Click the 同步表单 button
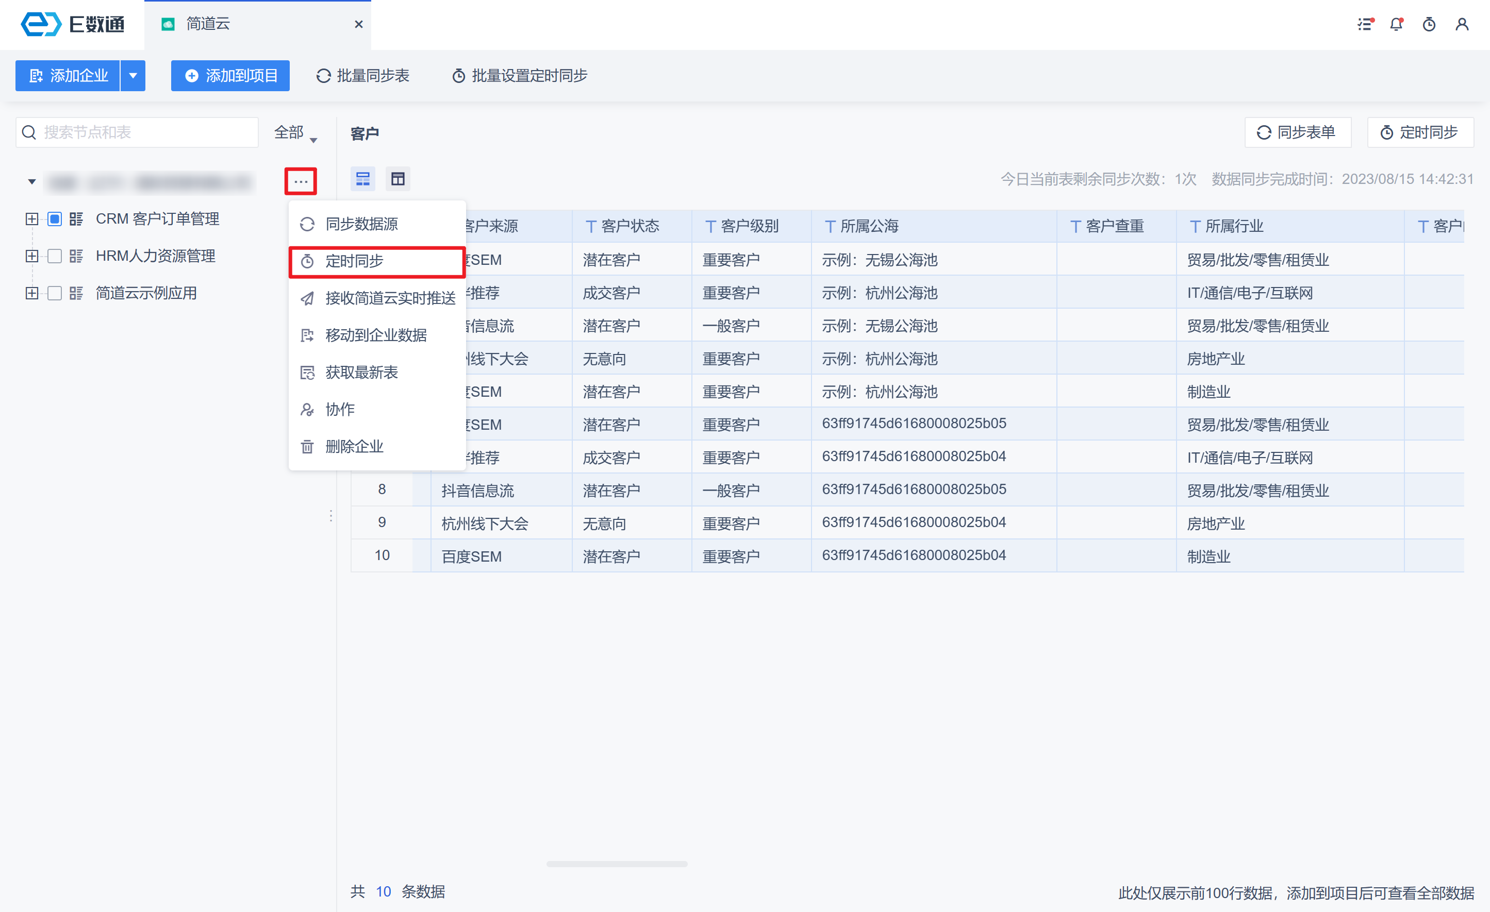 [1297, 132]
